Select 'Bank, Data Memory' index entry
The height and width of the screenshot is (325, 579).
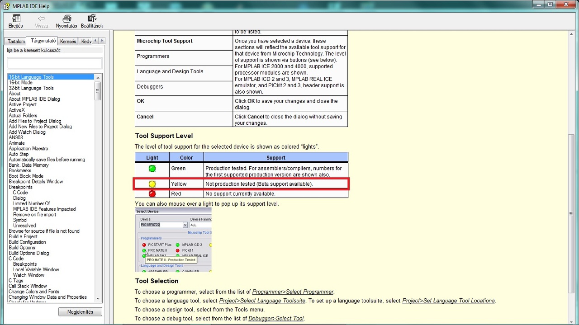pos(29,165)
